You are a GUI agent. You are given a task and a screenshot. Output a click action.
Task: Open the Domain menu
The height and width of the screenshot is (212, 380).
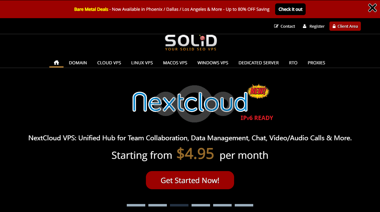[78, 63]
